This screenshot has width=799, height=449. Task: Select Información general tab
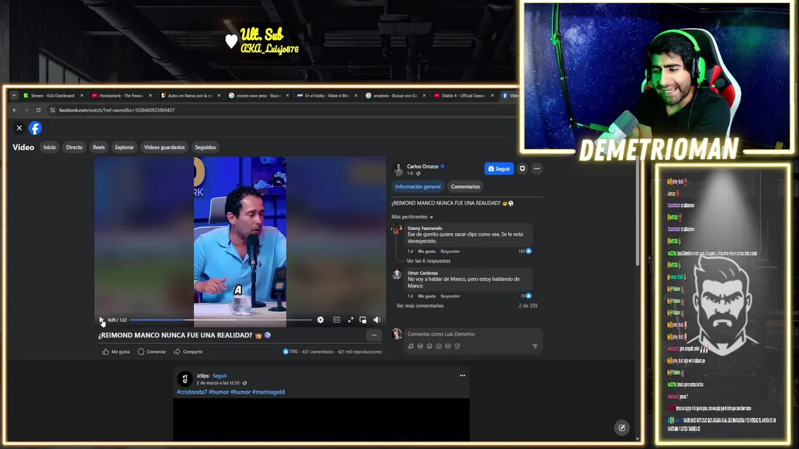[x=418, y=186]
